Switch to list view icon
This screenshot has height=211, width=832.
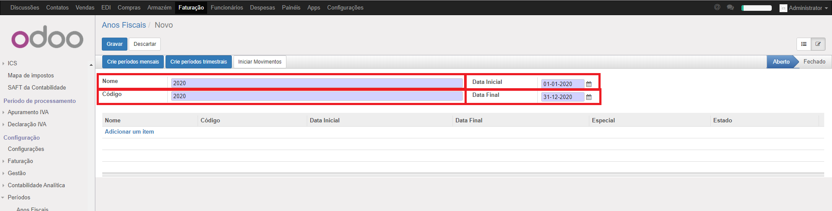(804, 44)
